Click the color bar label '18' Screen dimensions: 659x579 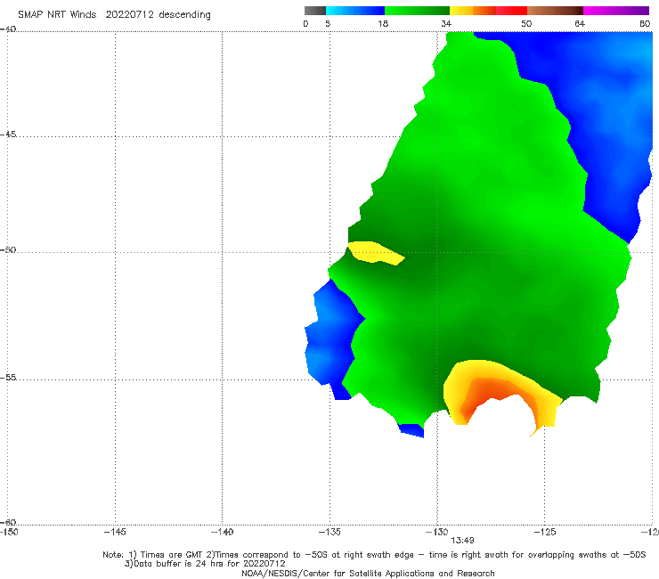(x=383, y=23)
